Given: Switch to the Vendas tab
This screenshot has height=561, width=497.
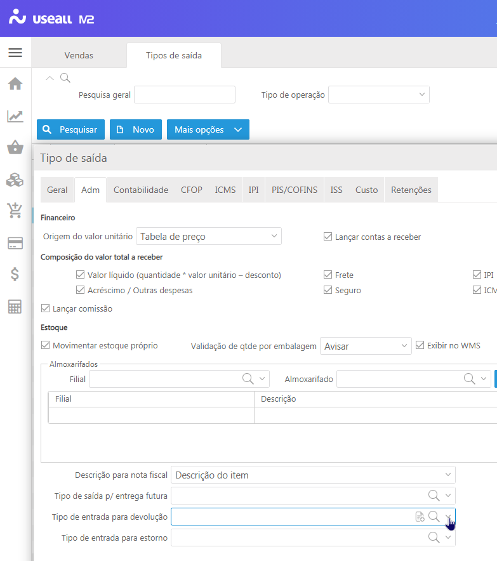Looking at the screenshot, I should (79, 55).
